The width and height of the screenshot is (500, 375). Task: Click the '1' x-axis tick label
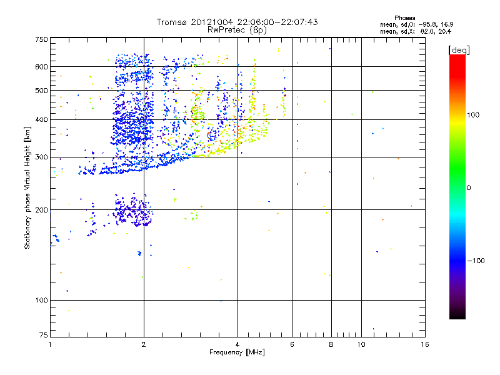50,344
